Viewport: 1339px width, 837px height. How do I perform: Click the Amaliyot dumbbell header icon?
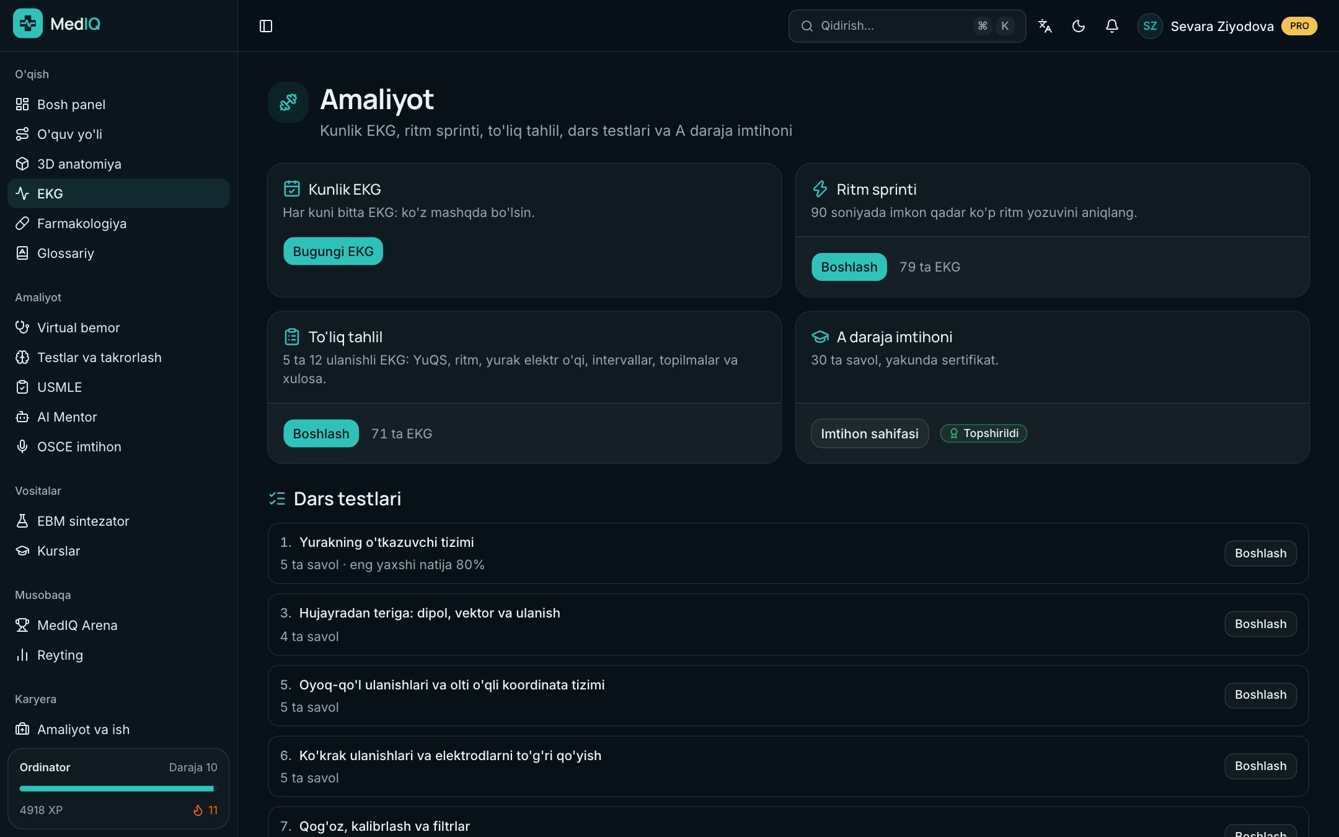(x=288, y=102)
